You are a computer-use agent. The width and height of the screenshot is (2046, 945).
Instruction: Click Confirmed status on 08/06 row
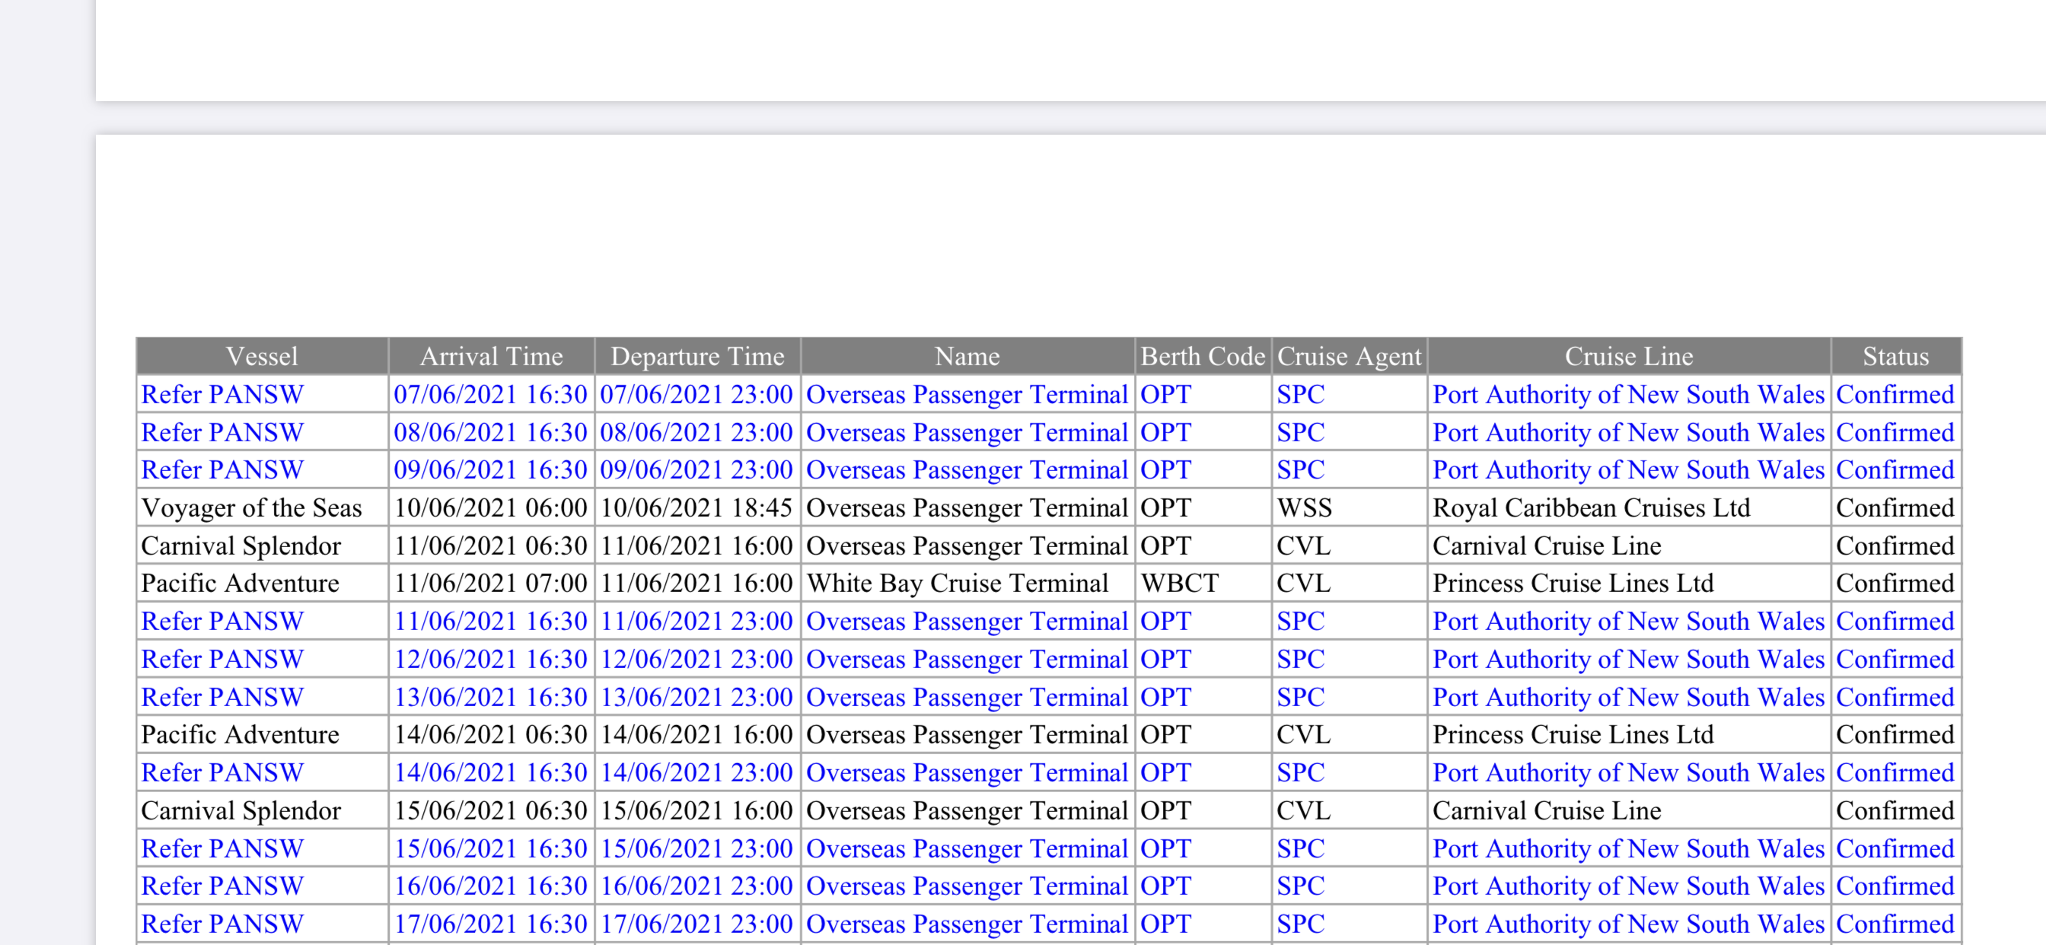coord(1895,433)
